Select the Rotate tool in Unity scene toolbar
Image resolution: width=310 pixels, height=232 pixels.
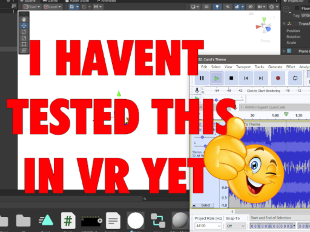click(24, 32)
